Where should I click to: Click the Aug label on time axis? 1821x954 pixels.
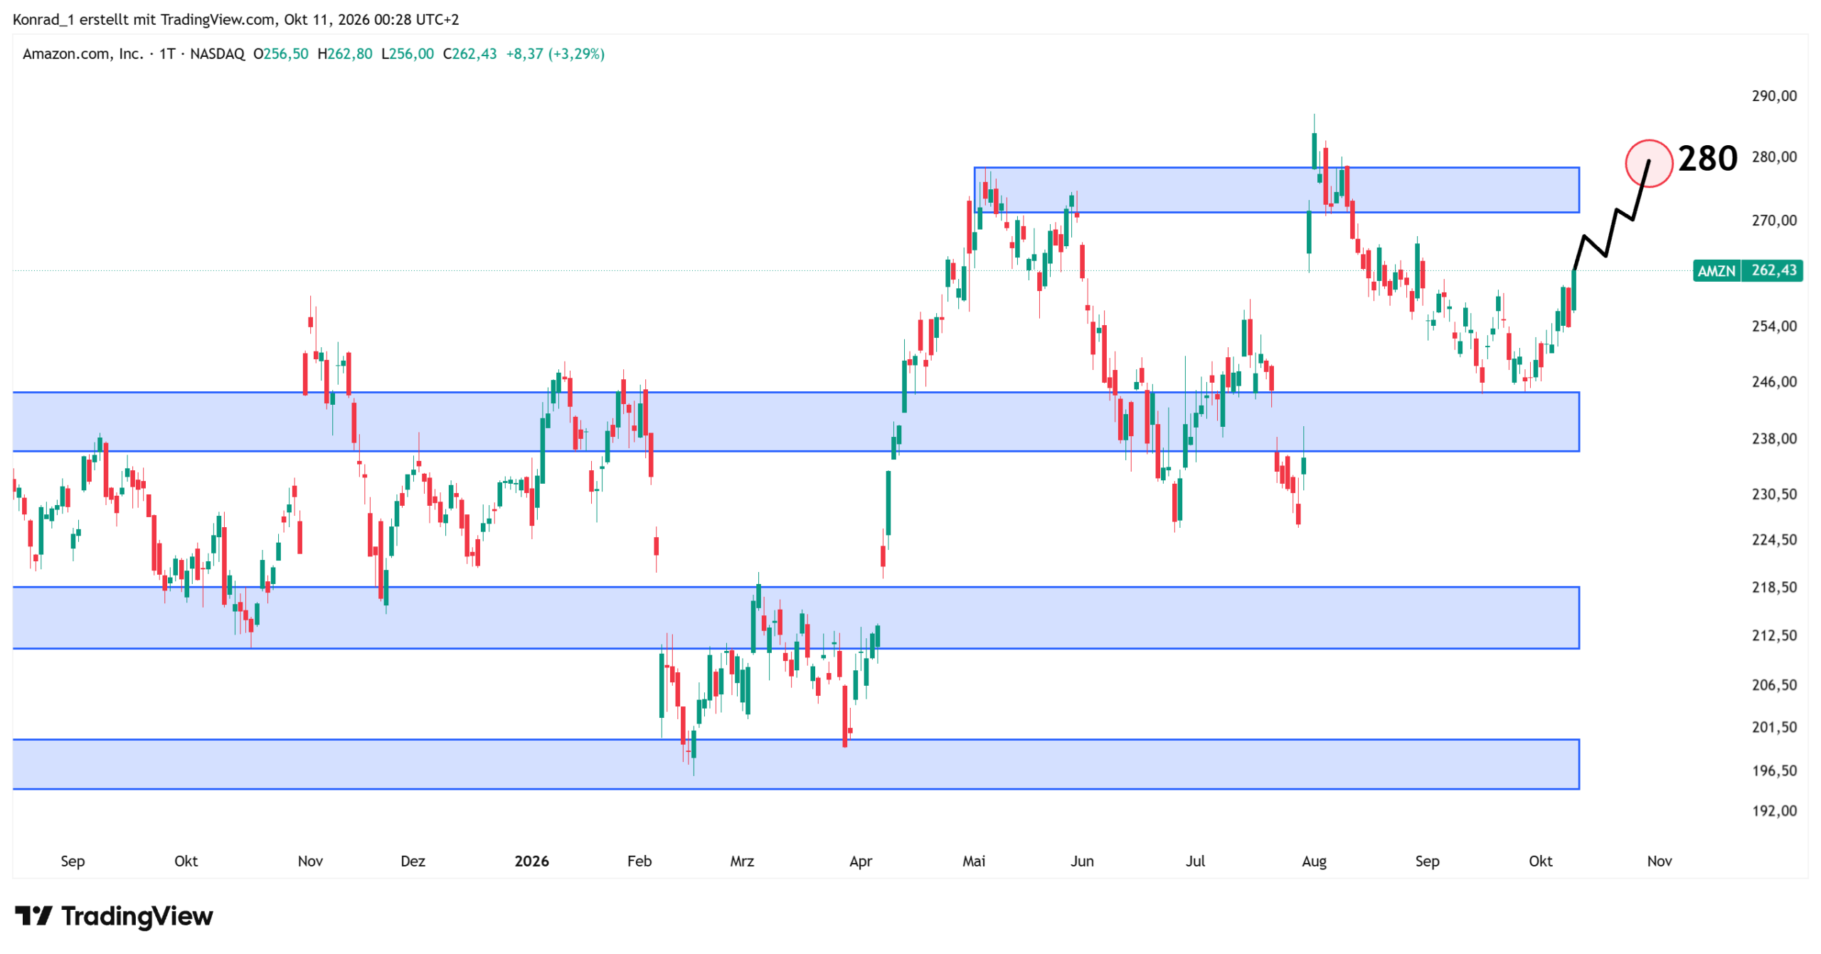coord(1314,862)
